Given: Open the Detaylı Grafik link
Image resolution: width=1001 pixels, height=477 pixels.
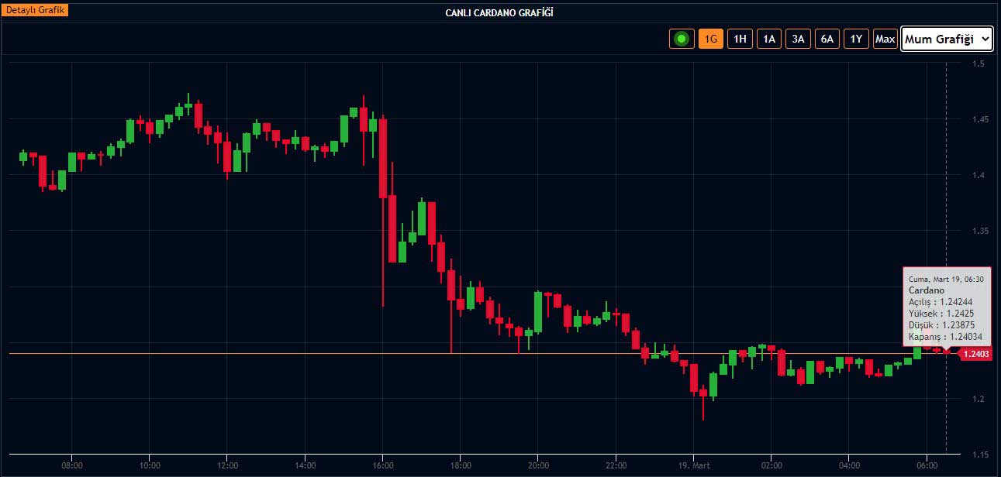Looking at the screenshot, I should (x=36, y=12).
